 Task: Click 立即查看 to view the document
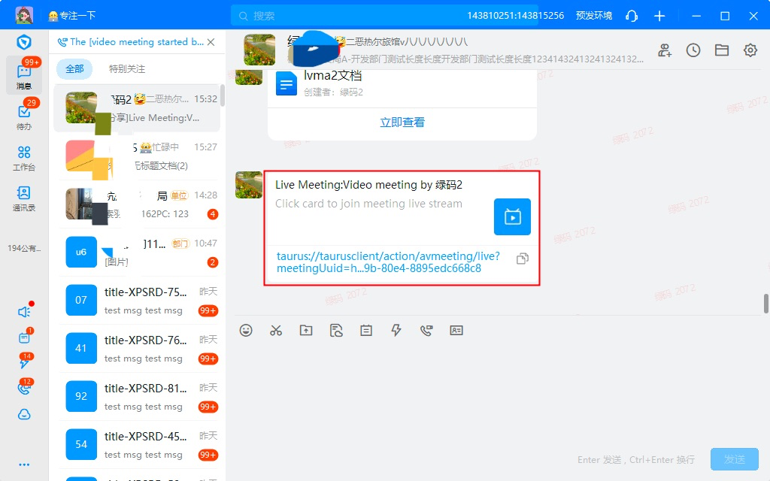[x=402, y=123]
